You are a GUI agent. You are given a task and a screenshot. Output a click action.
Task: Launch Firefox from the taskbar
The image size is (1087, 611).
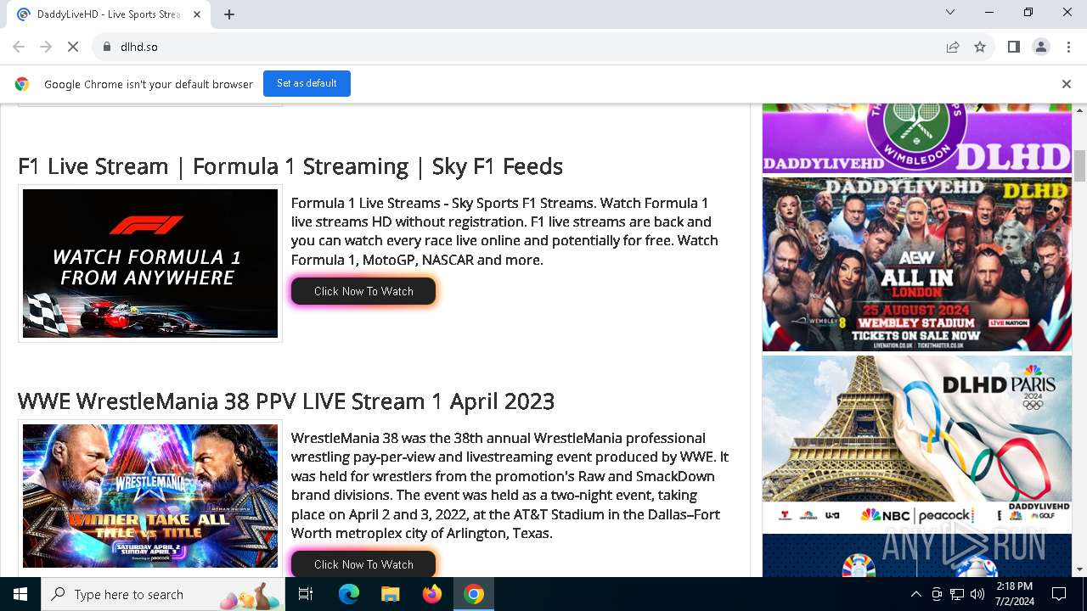click(432, 594)
